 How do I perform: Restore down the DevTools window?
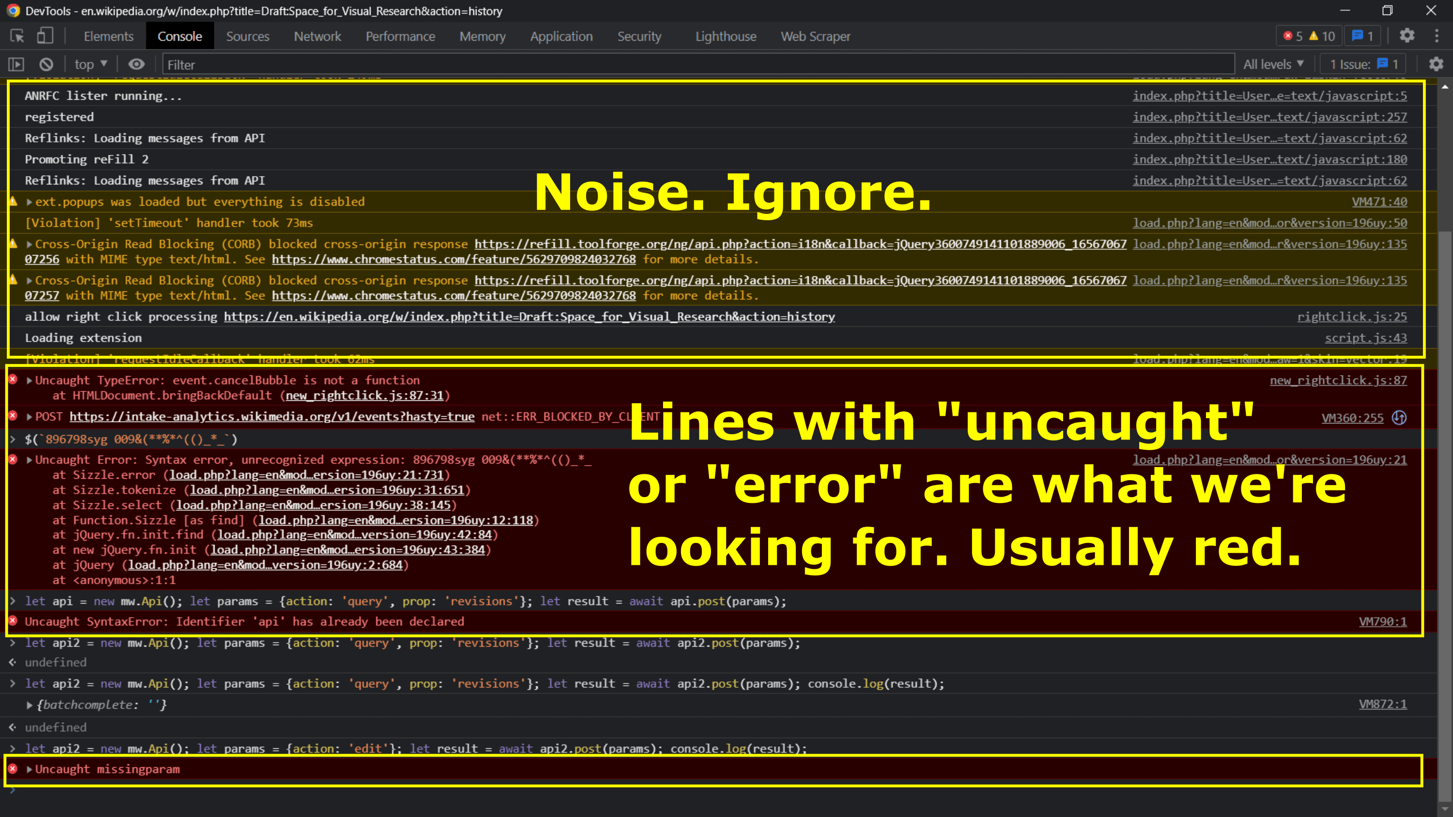click(x=1388, y=11)
